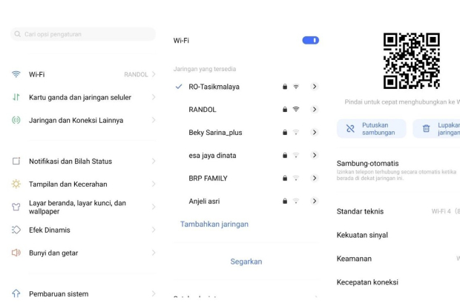
Task: Tap the Segarkan refresh button
Action: tap(246, 262)
